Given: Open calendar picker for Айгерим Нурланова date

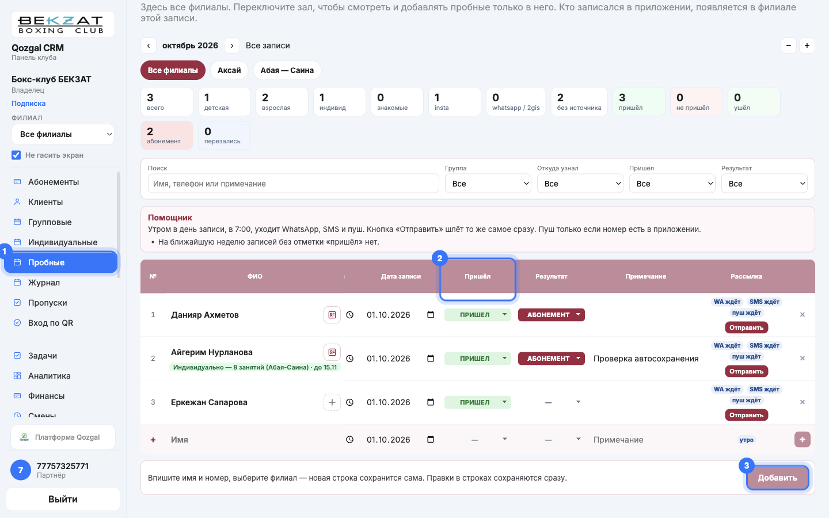Looking at the screenshot, I should coord(431,359).
